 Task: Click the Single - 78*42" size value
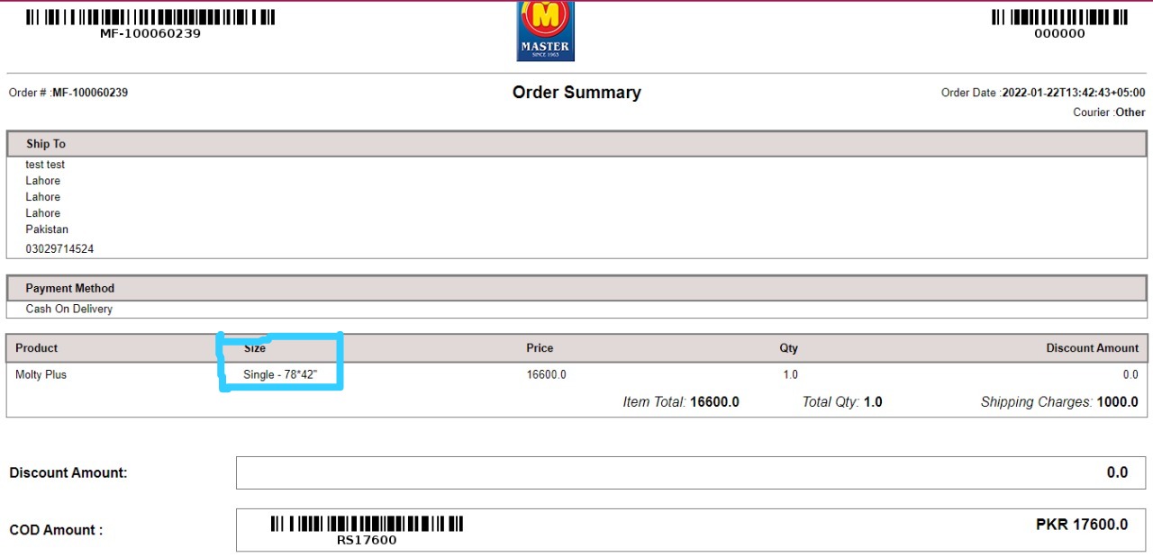[280, 375]
